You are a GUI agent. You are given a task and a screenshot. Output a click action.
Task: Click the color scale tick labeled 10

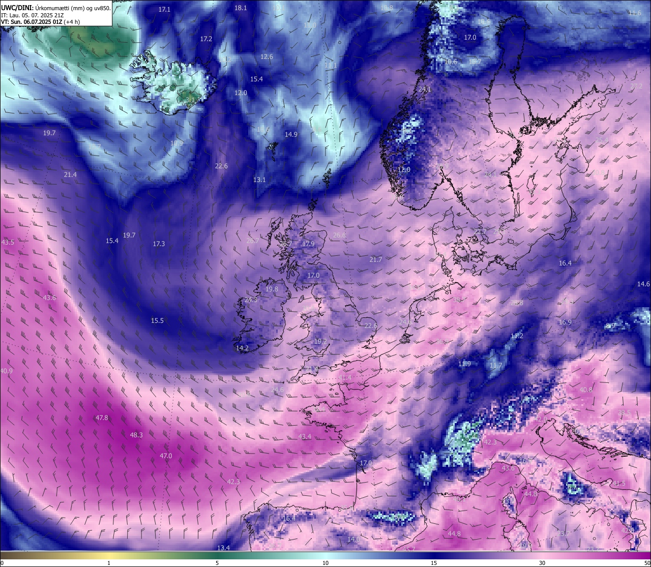(325, 563)
